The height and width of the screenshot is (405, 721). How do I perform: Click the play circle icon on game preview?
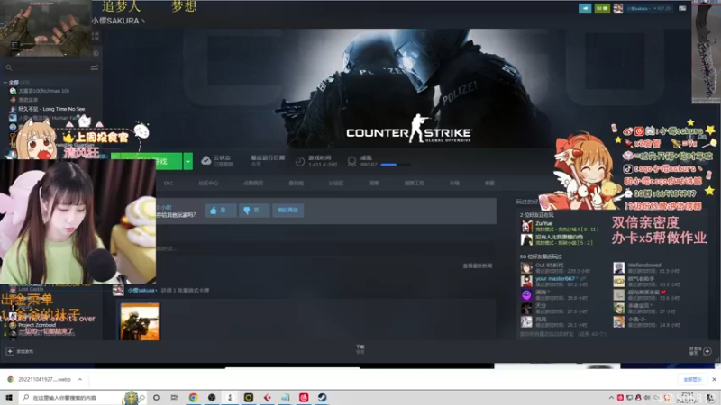pos(96,53)
